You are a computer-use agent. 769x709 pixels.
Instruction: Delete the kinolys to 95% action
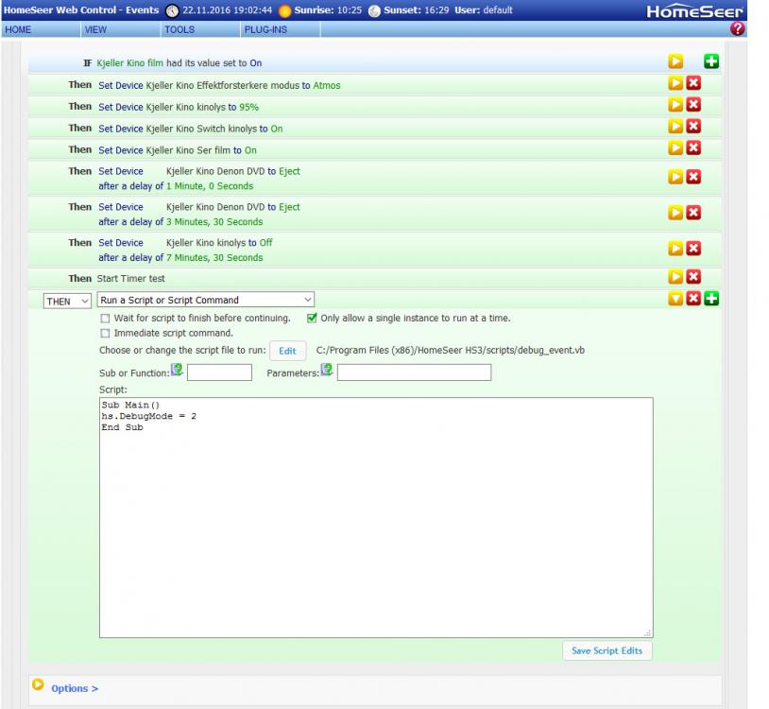pos(693,105)
